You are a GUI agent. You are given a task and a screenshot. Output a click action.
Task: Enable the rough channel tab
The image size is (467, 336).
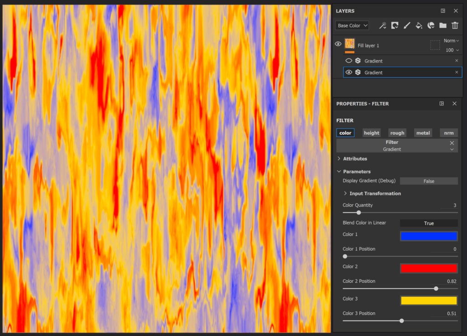point(397,133)
